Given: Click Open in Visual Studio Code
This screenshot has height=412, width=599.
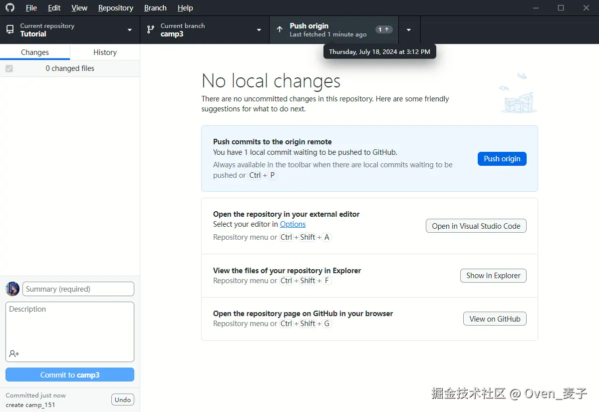Looking at the screenshot, I should (476, 226).
